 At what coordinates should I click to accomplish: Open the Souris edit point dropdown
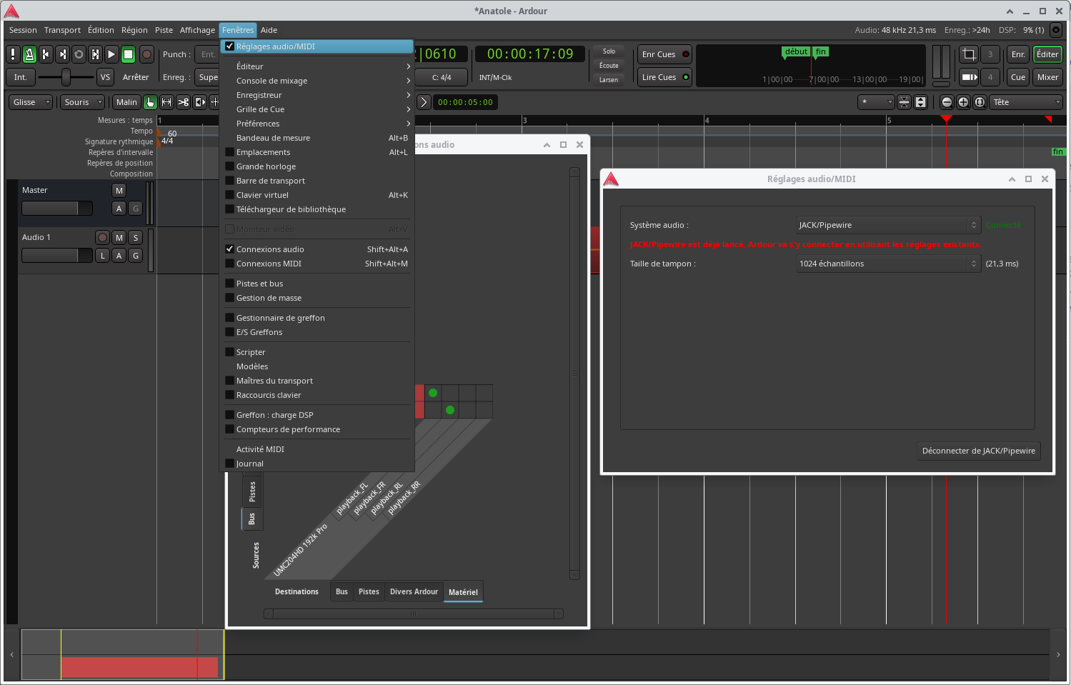82,102
